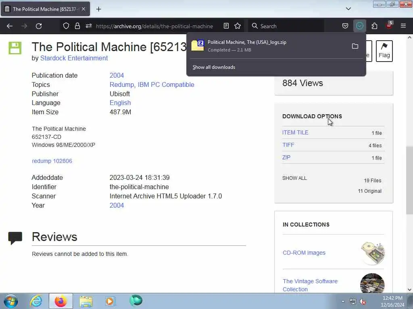Open the TIFF download option
The height and width of the screenshot is (309, 413).
click(288, 145)
